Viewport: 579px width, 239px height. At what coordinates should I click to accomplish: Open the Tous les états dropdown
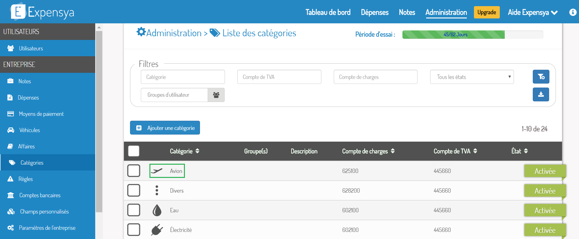(x=472, y=77)
